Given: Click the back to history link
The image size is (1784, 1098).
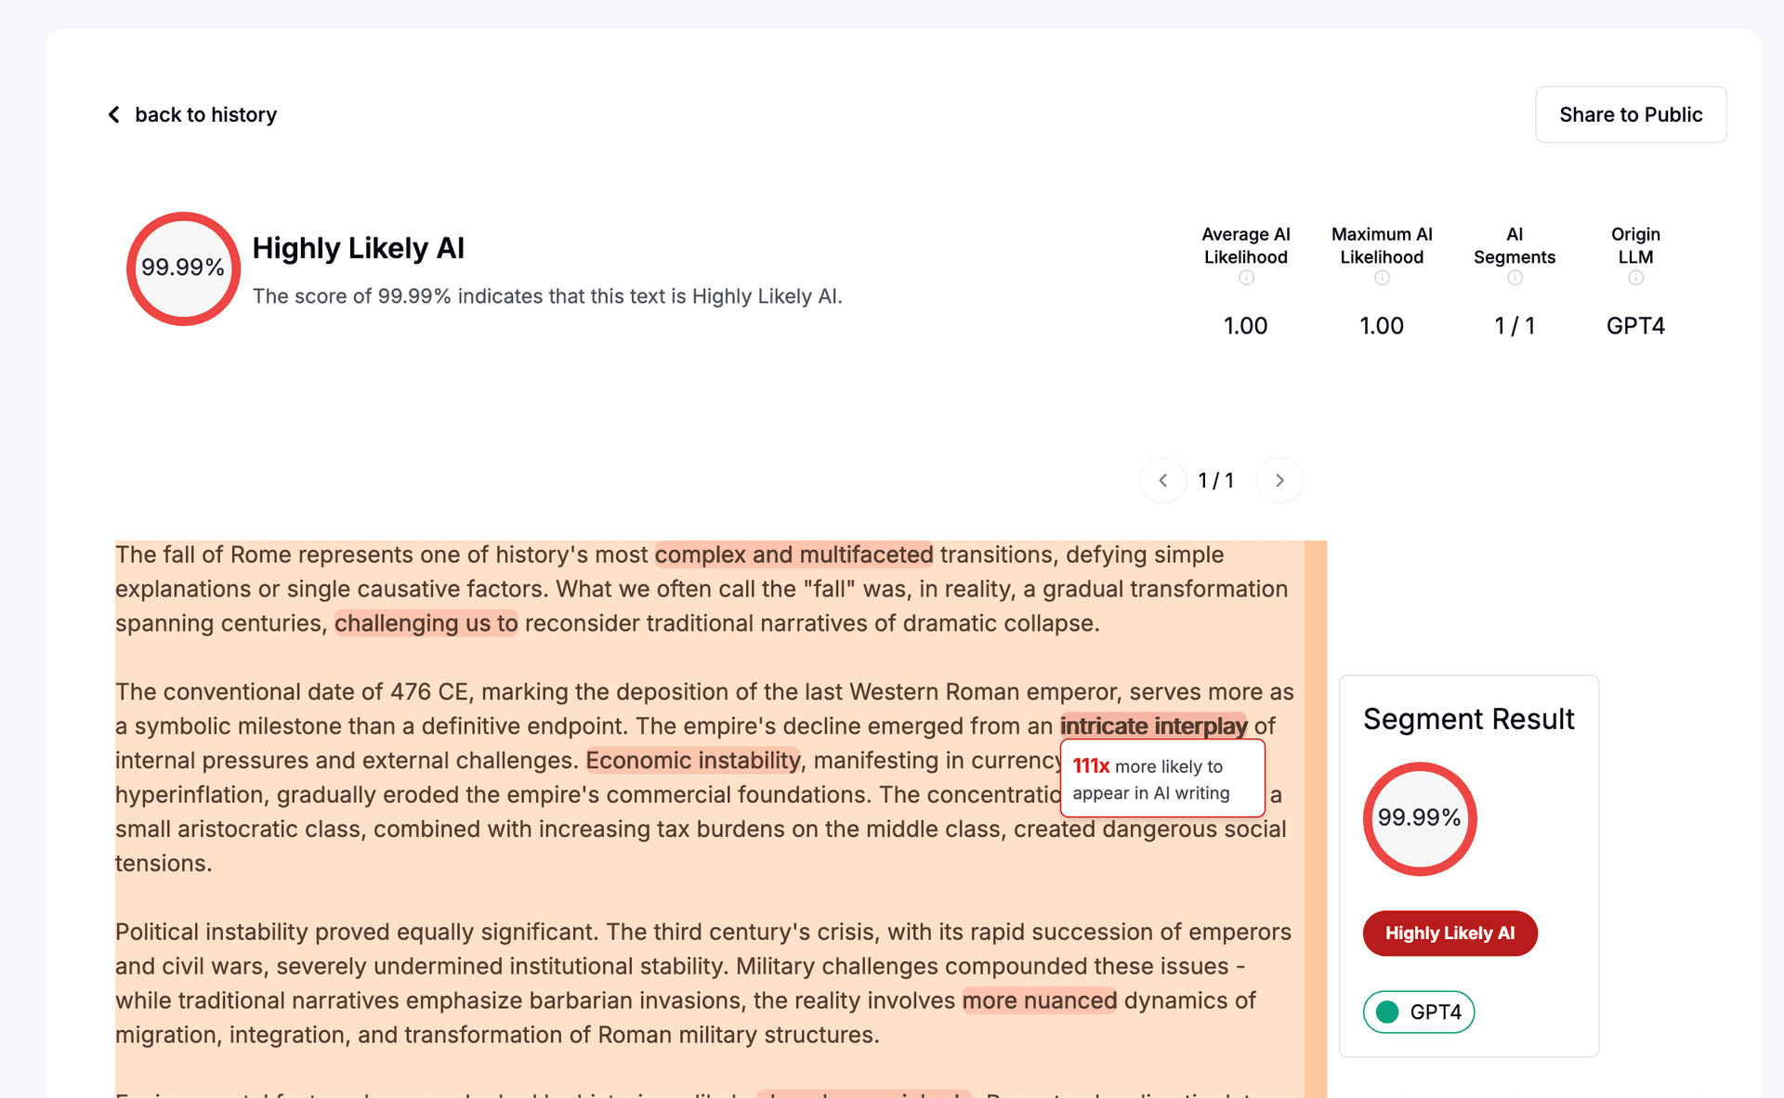Looking at the screenshot, I should click(205, 114).
